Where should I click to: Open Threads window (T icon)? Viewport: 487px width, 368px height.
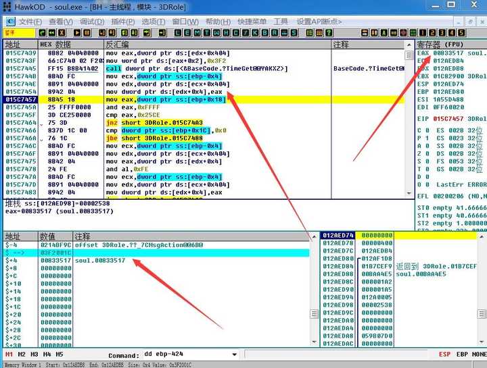tap(206, 33)
